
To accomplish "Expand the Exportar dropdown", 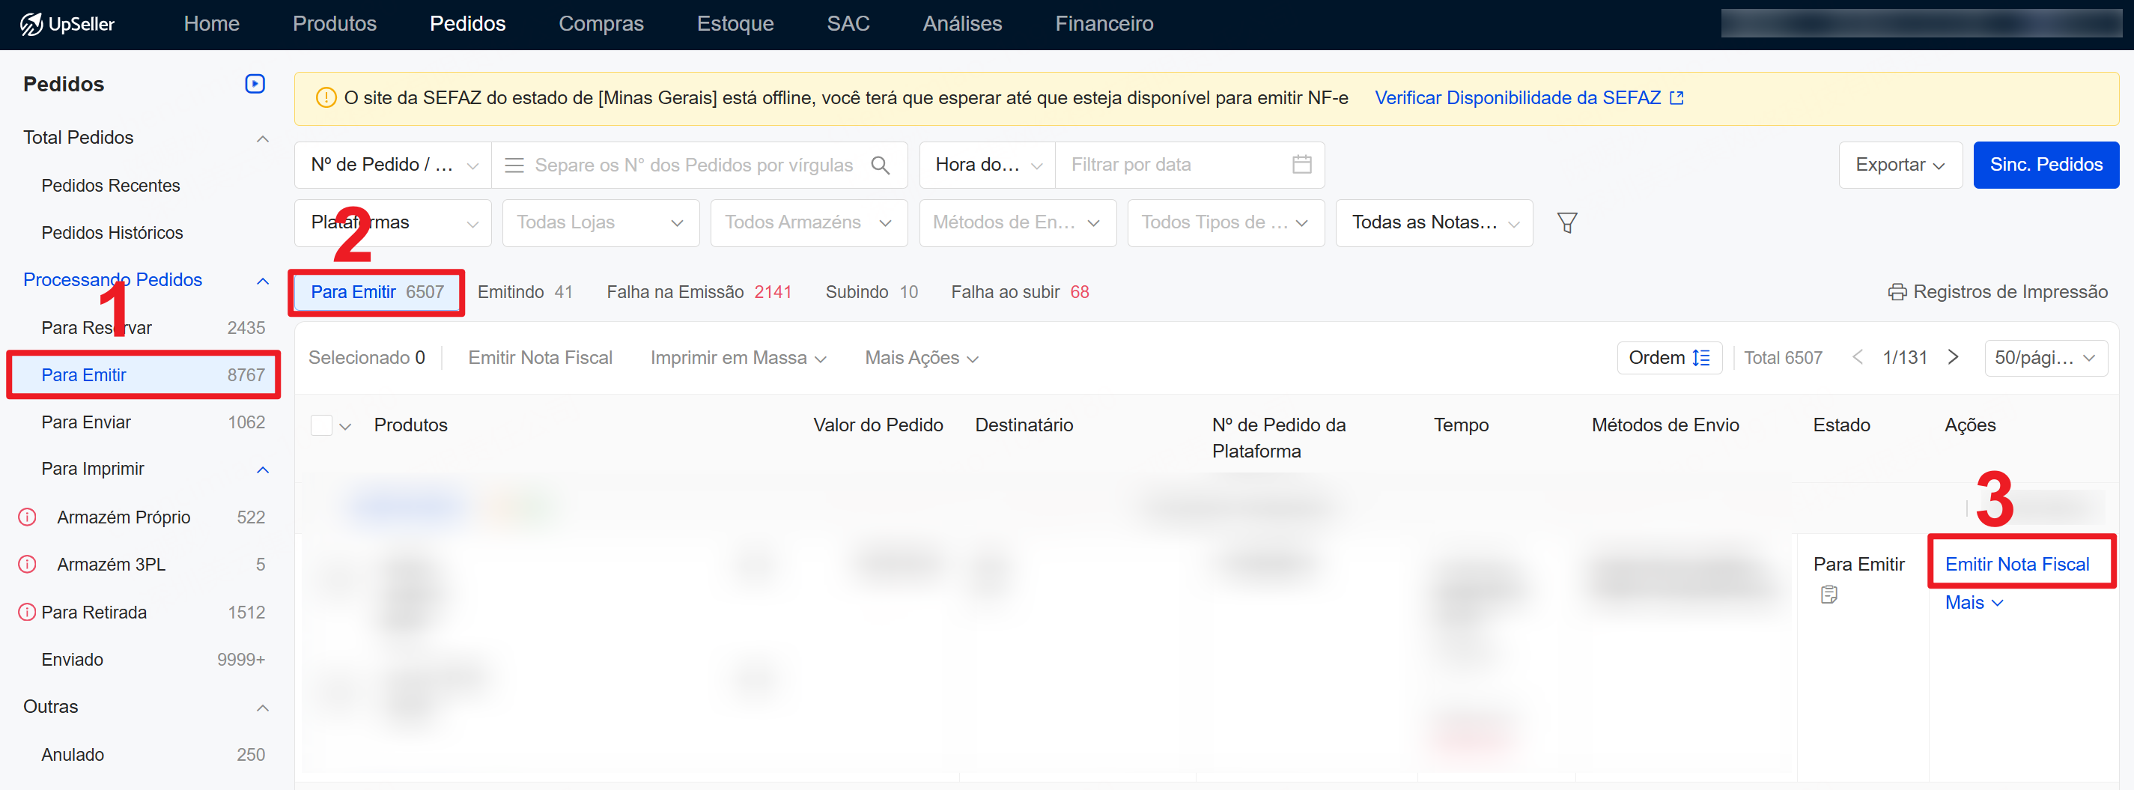I will (x=1899, y=165).
